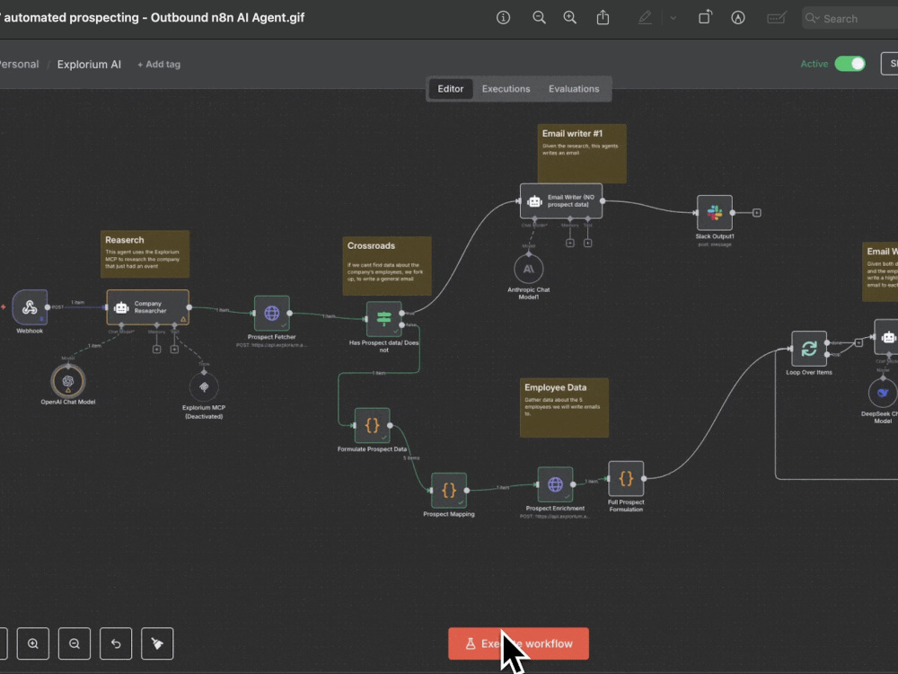
Task: Open the Email Writer (NO prospect data) node
Action: coord(561,200)
